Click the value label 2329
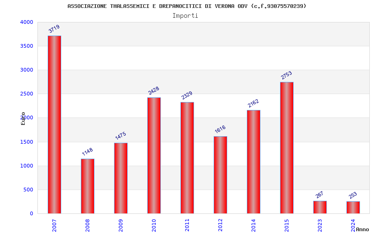374x234 pixels. click(x=187, y=95)
